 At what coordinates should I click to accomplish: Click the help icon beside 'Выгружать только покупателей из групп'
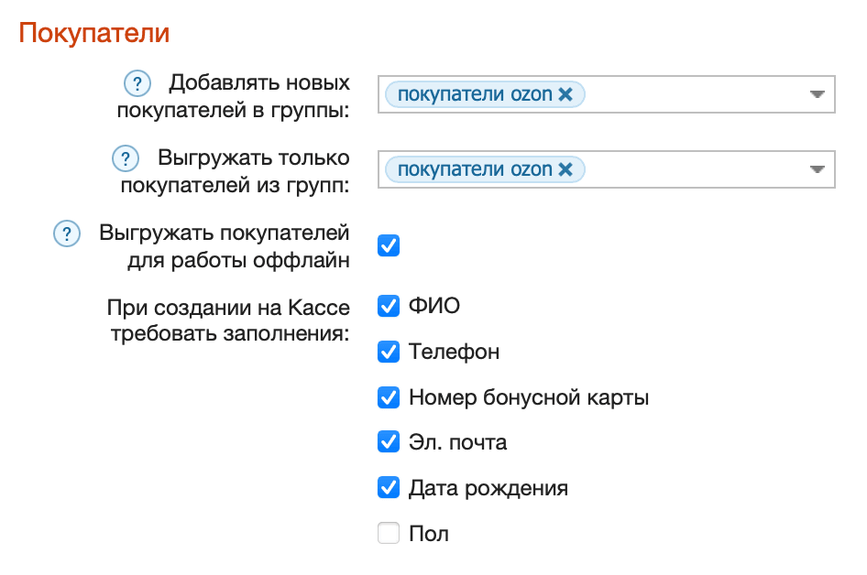(125, 157)
